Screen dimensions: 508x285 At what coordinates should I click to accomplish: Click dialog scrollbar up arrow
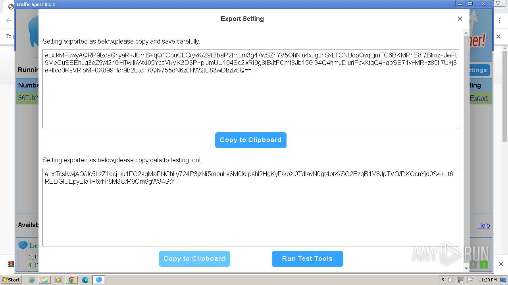(466, 33)
